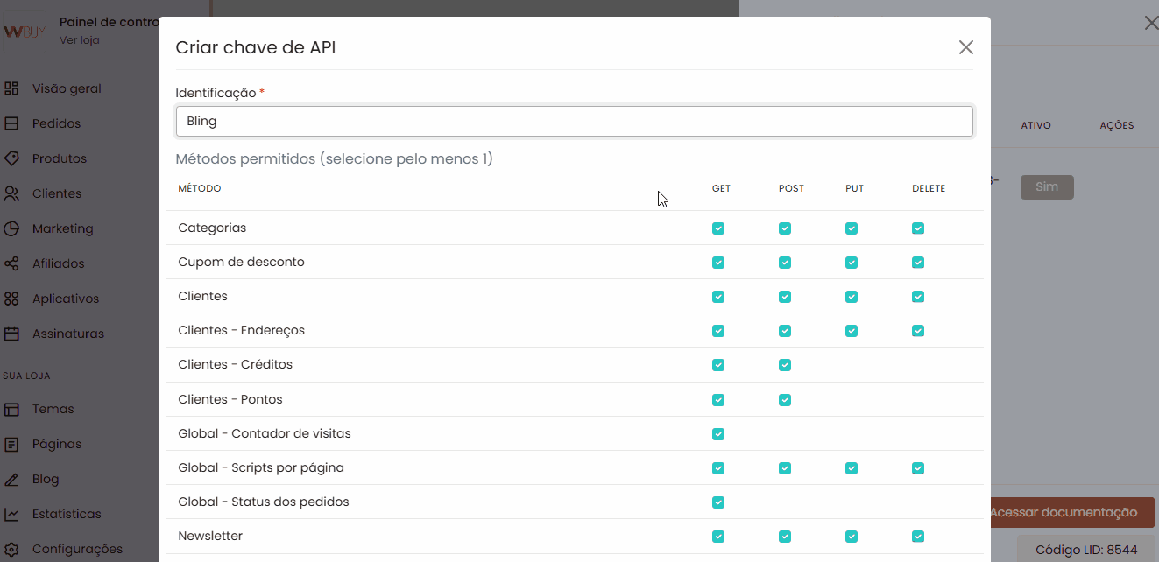Uncheck GET for Global - Contador de visitas
The height and width of the screenshot is (562, 1159).
pos(718,434)
